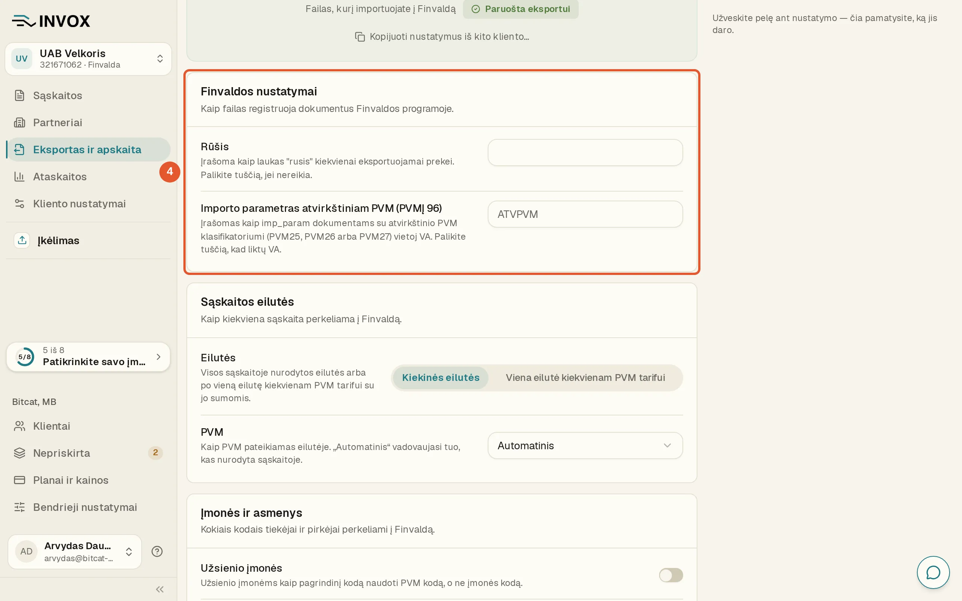Expand the Patikrinkite savo įm... checklist
This screenshot has height=601, width=962.
pyautogui.click(x=88, y=357)
